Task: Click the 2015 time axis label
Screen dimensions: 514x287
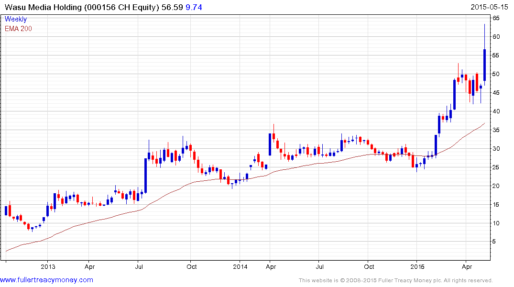Action: click(417, 266)
